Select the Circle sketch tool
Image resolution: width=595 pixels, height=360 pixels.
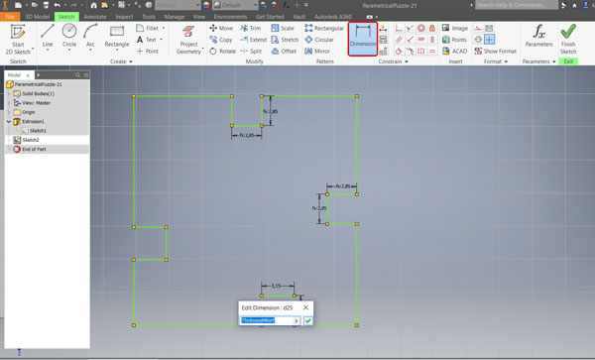pyautogui.click(x=69, y=37)
